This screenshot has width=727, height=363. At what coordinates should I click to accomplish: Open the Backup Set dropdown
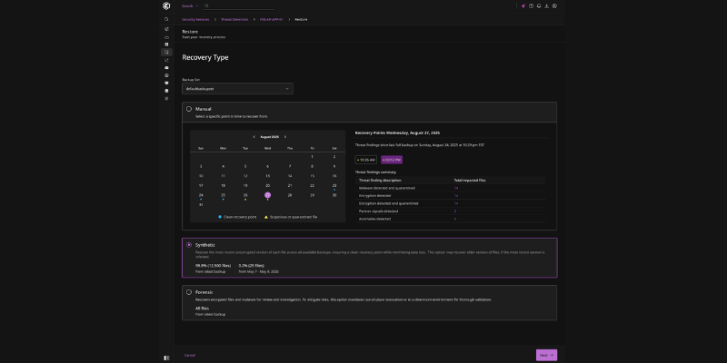tap(237, 89)
